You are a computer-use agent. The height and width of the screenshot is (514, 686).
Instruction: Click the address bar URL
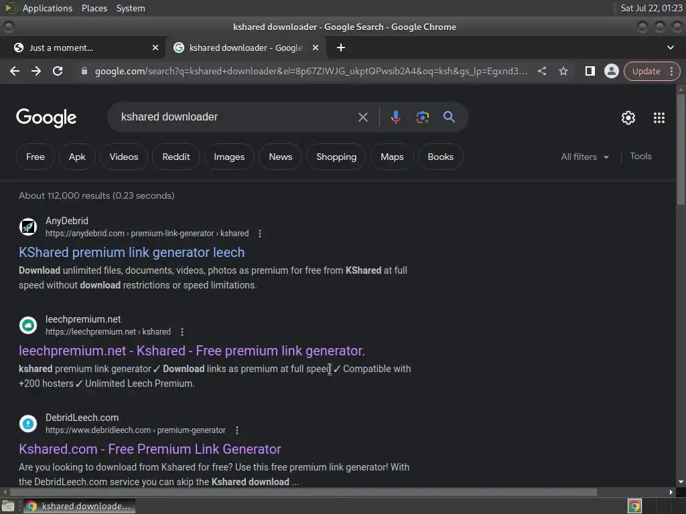click(311, 71)
